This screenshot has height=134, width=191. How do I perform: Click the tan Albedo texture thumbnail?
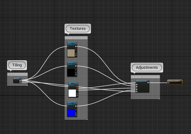click(x=71, y=53)
